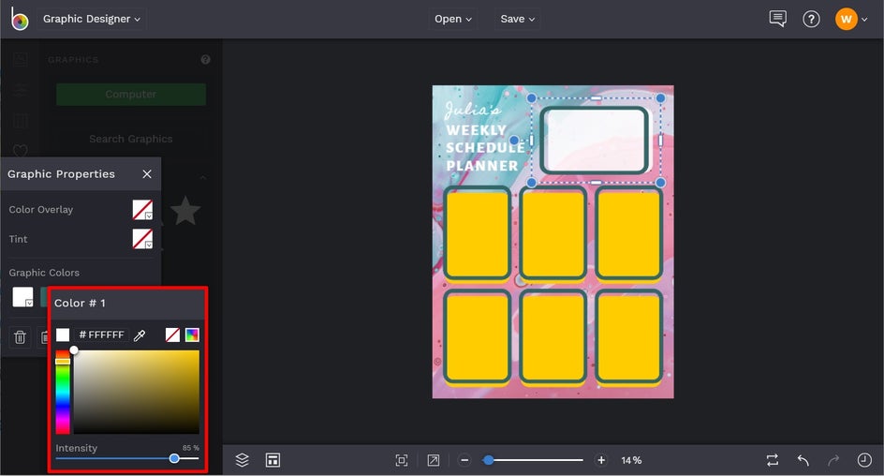Click the dimmed Computer upload button
This screenshot has height=476, width=884.
pos(131,95)
